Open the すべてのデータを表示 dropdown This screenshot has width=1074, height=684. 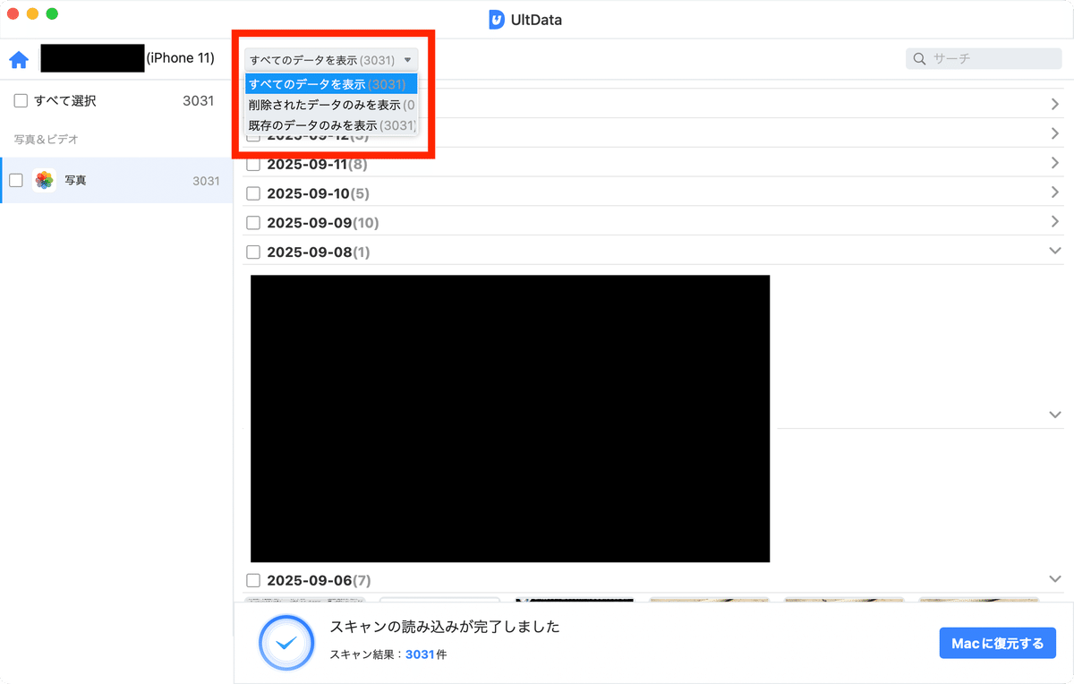332,58
